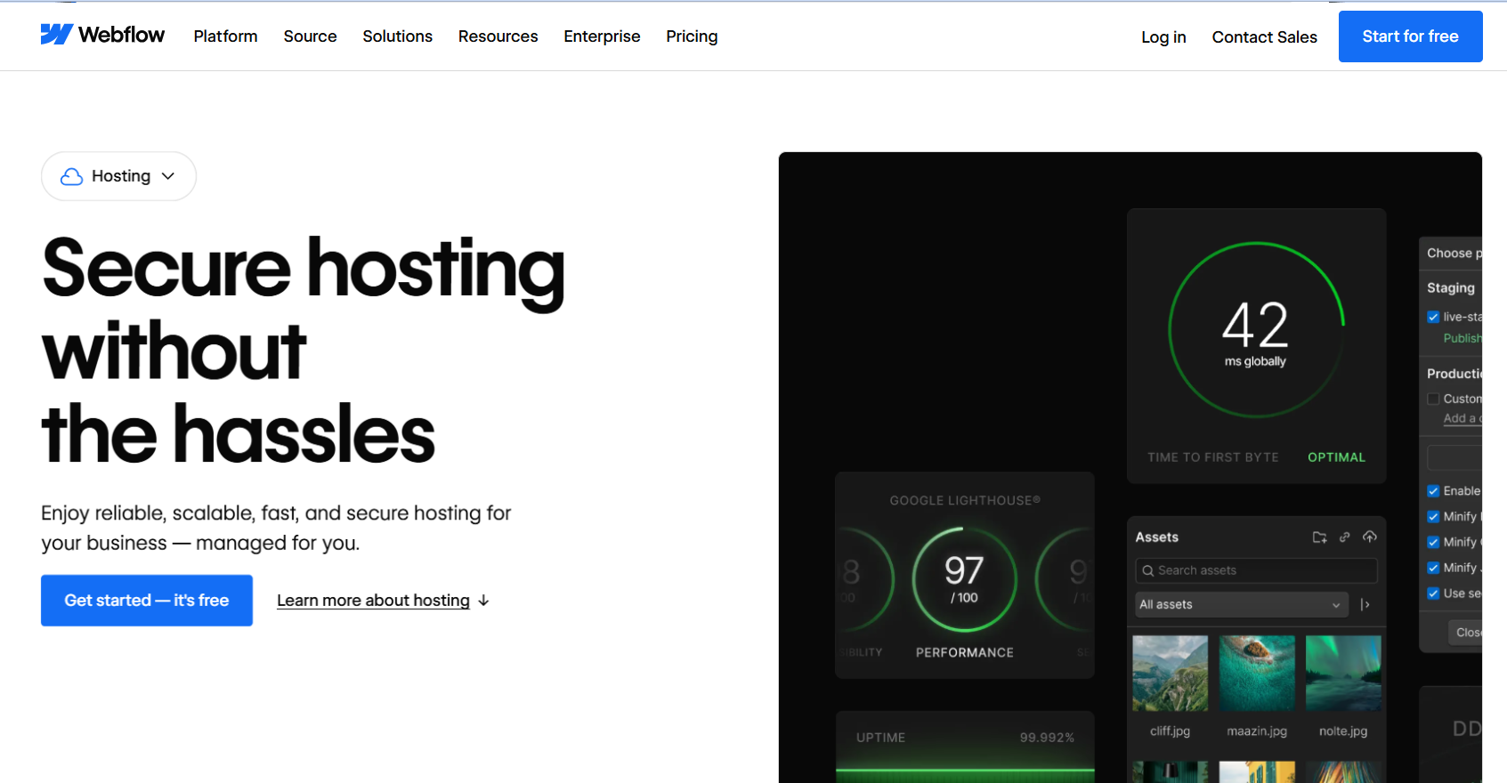This screenshot has width=1507, height=783.
Task: Follow the Learn more about hosting link
Action: pos(373,601)
